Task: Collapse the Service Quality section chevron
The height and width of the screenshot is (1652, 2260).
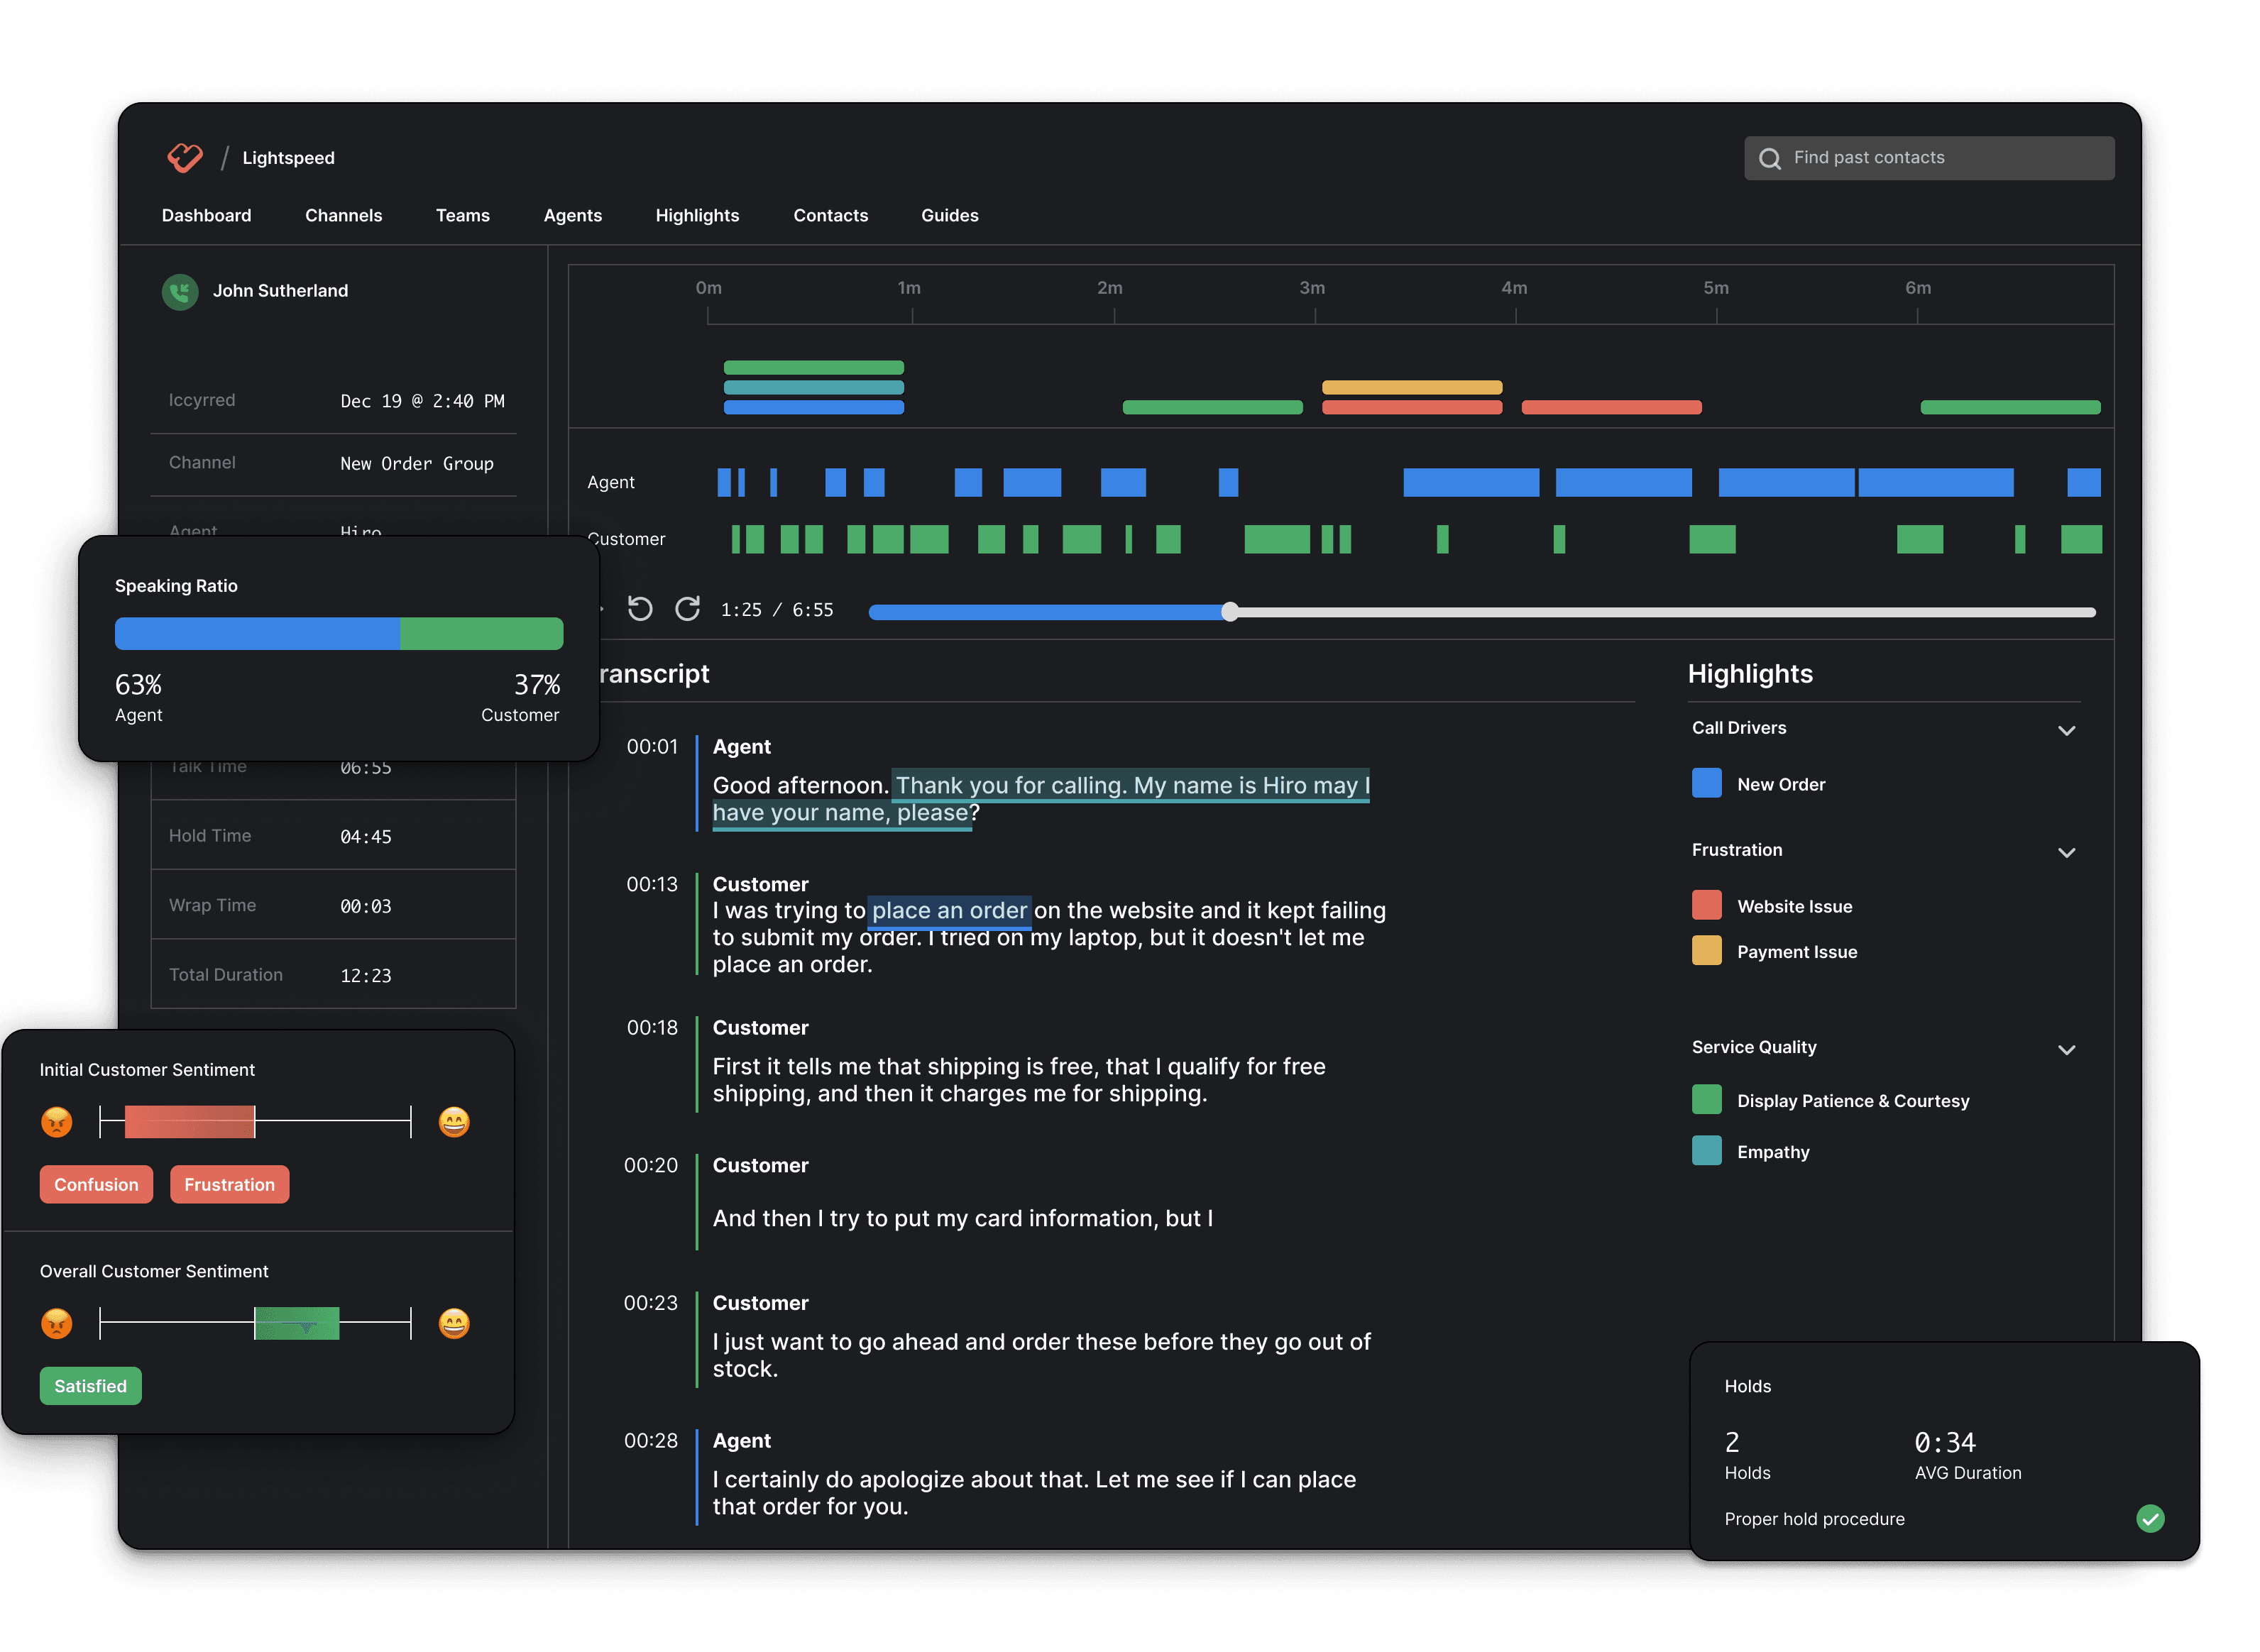Action: click(2066, 1049)
